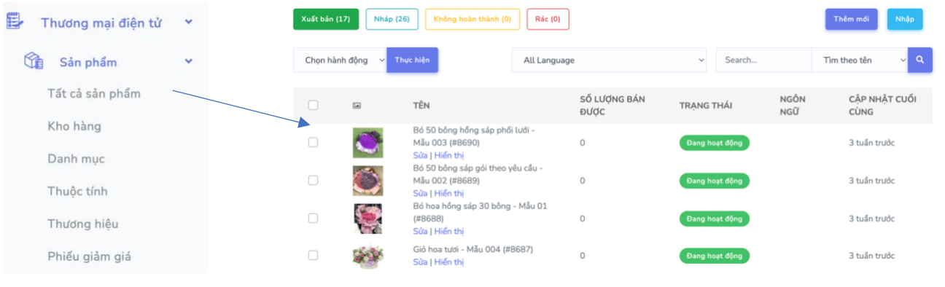Click Sửa link under Mẫu 002 (#8689)
The height and width of the screenshot is (287, 945).
[x=420, y=193]
